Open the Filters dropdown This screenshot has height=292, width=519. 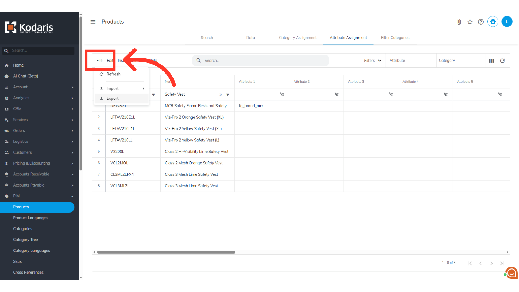[x=372, y=61]
